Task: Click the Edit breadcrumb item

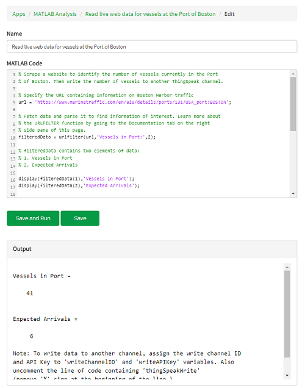Action: 229,14
